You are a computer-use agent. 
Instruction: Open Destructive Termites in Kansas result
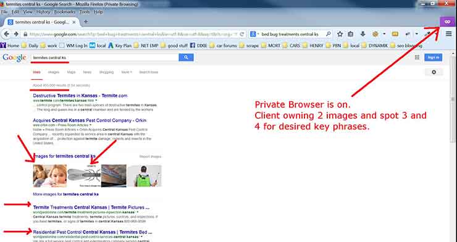coord(80,96)
